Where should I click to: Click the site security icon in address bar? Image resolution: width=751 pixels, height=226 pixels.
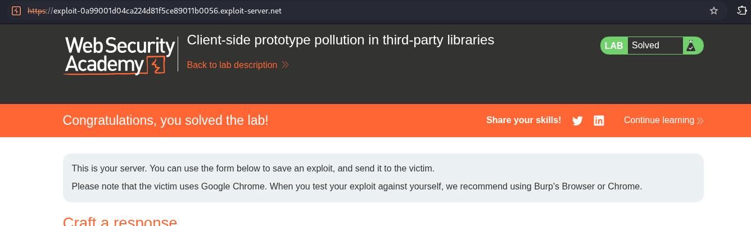tap(16, 11)
